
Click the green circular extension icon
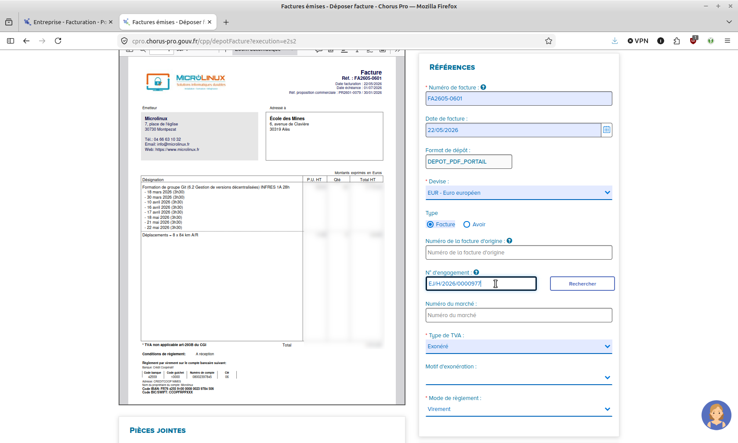coord(711,41)
